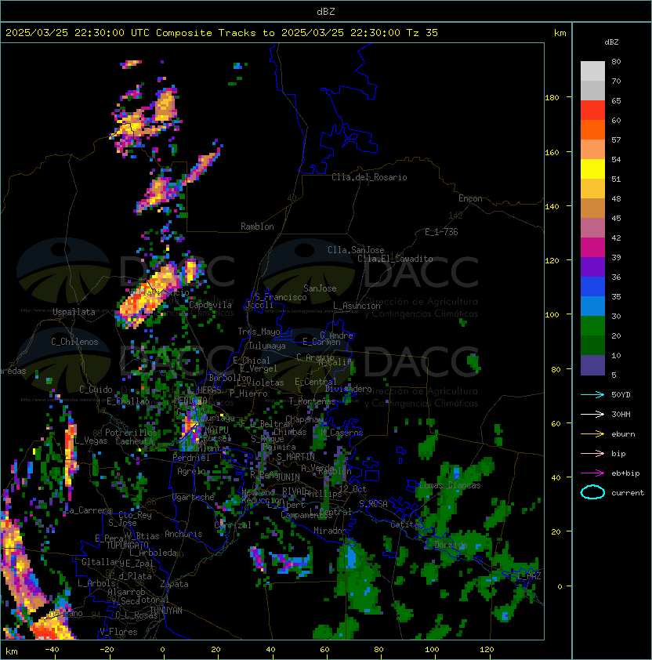Click the 'current' legend label

[x=628, y=492]
